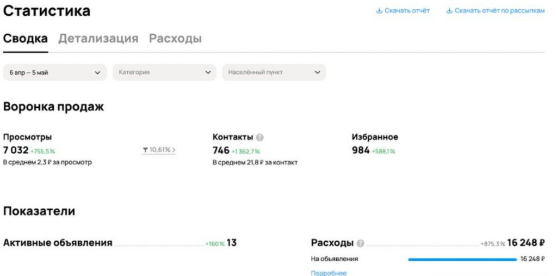
Task: Click В среднем 21,8 ₽ за контакт
Action: tap(255, 163)
